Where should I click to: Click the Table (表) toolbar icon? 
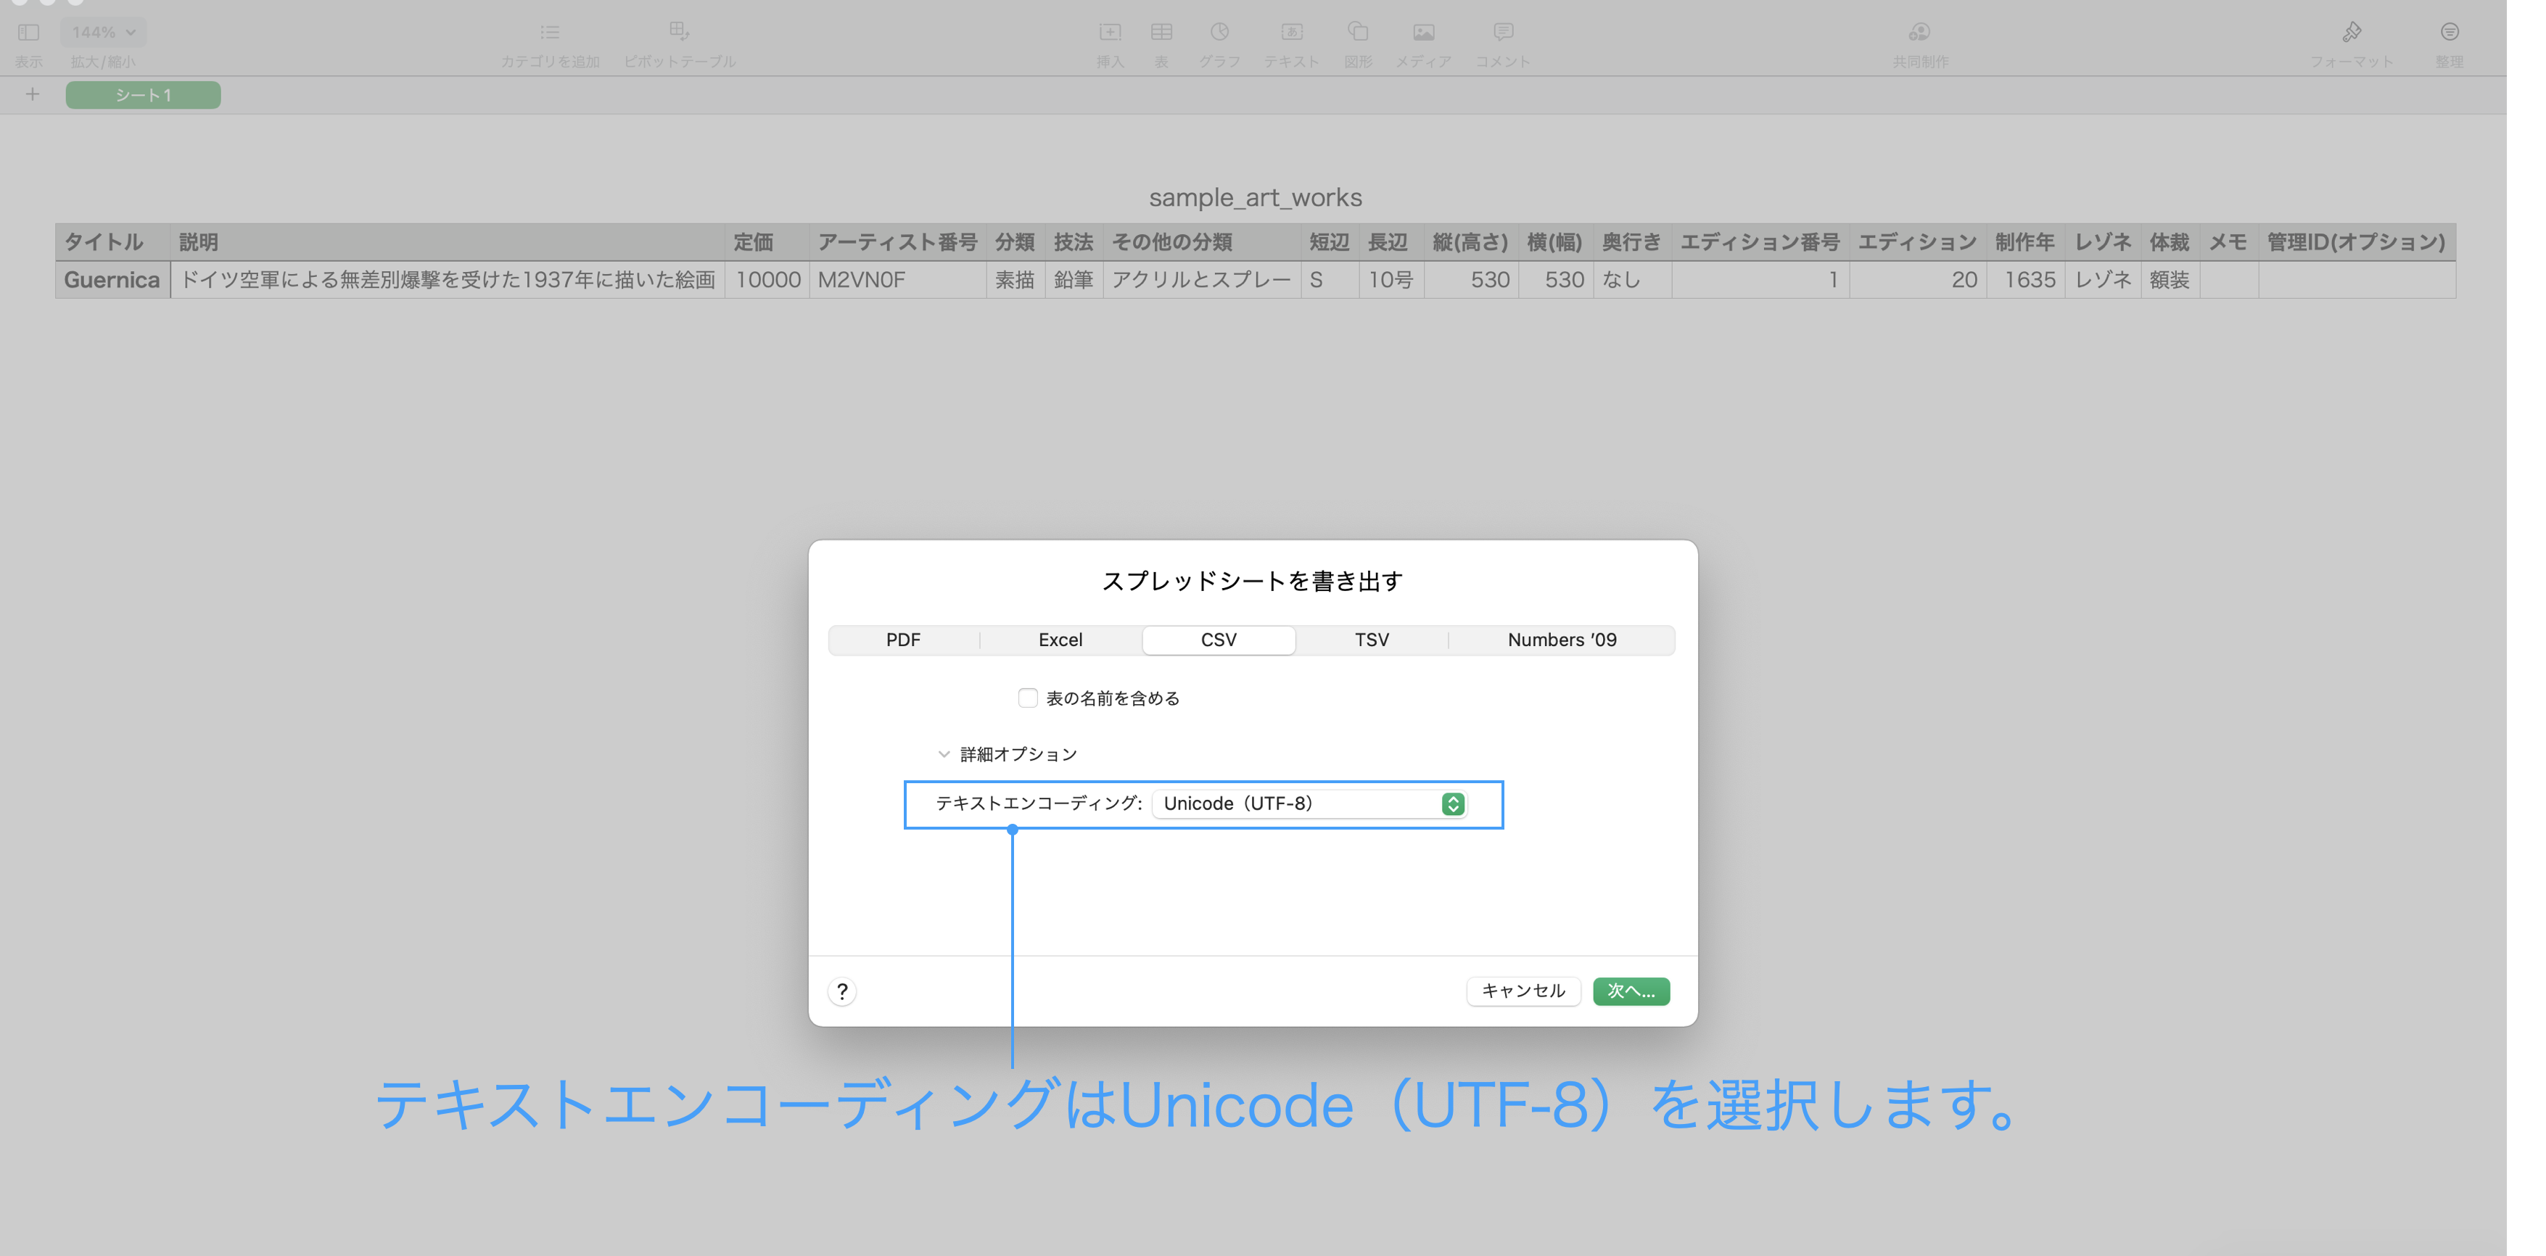click(x=1161, y=33)
